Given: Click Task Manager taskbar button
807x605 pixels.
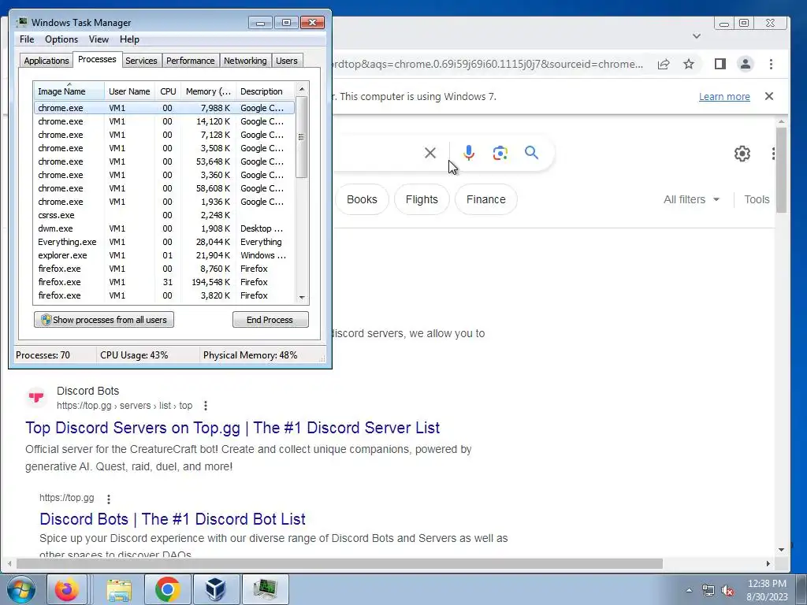Looking at the screenshot, I should tap(265, 589).
